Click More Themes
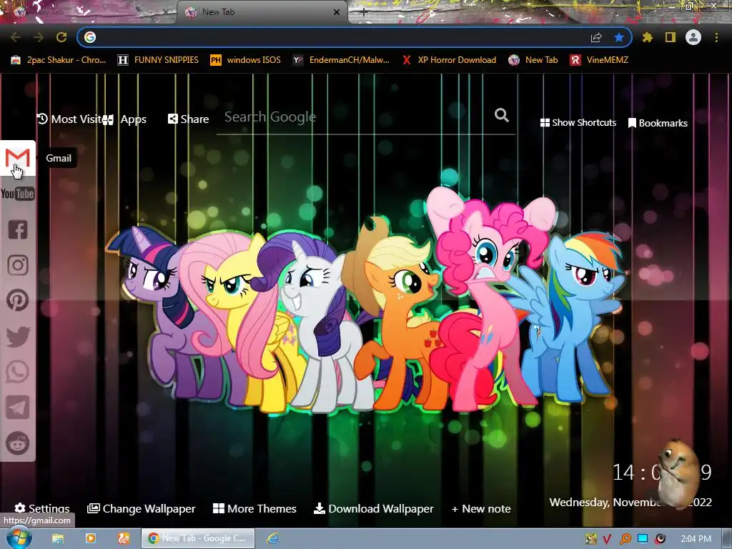This screenshot has width=732, height=549. (254, 508)
